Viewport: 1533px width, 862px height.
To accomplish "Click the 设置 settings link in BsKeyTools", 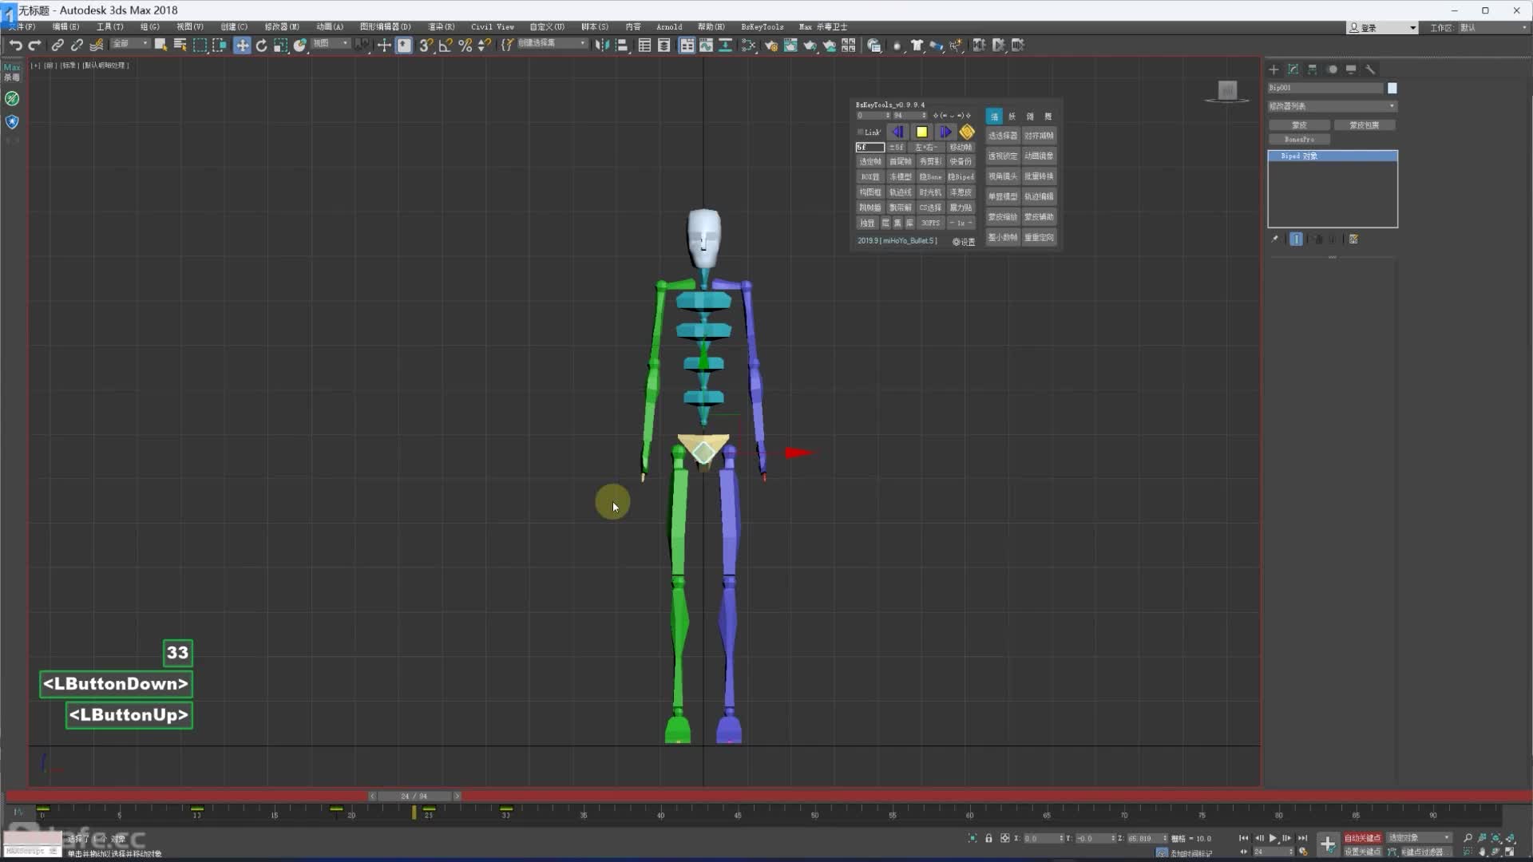I will click(964, 242).
